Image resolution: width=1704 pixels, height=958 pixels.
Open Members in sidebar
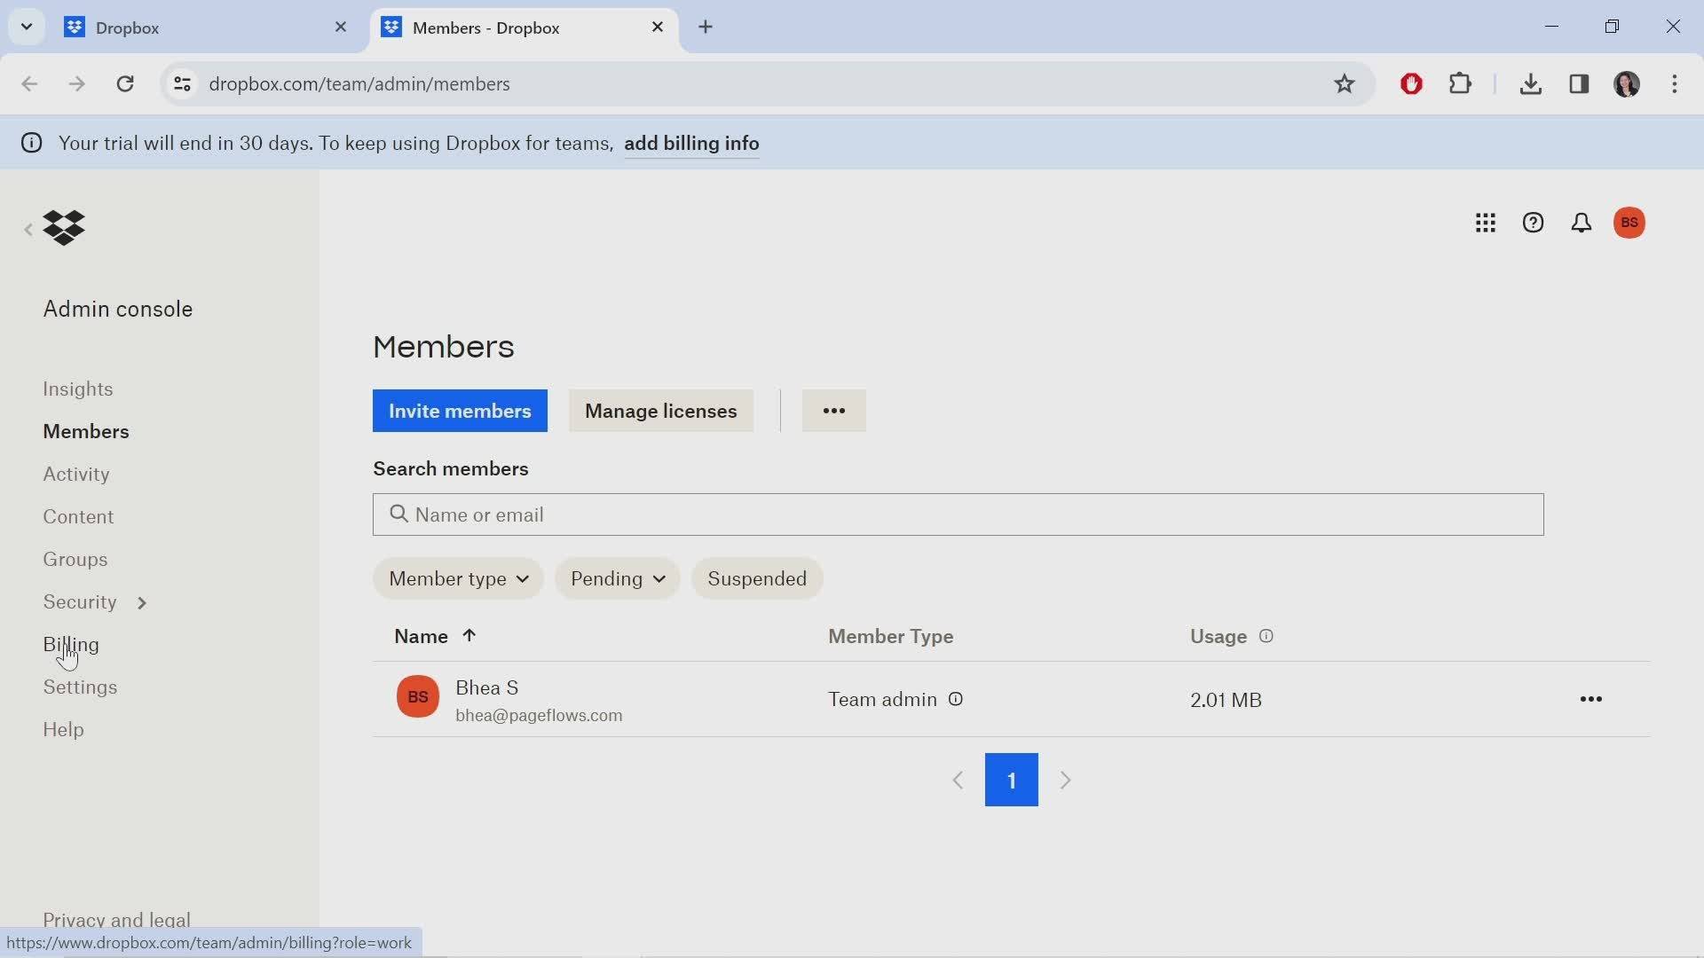[86, 431]
